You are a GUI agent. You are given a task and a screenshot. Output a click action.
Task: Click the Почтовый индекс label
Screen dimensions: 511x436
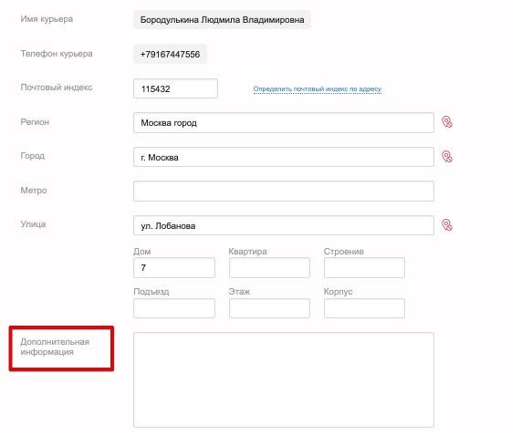[57, 88]
